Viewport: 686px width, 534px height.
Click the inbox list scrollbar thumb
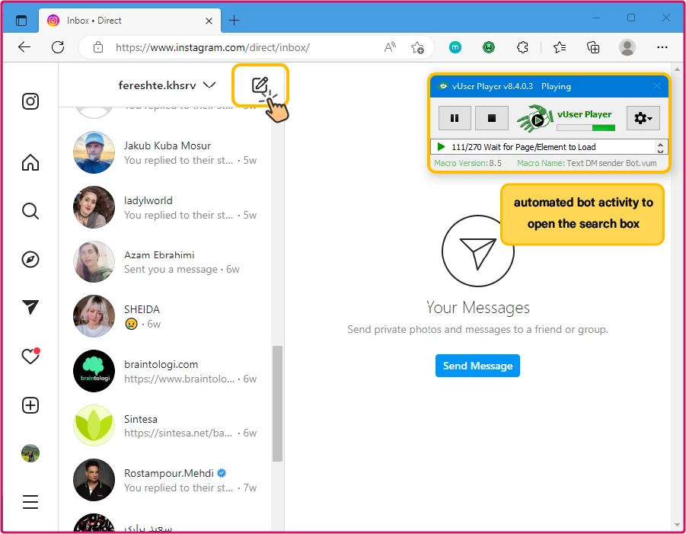pos(277,404)
